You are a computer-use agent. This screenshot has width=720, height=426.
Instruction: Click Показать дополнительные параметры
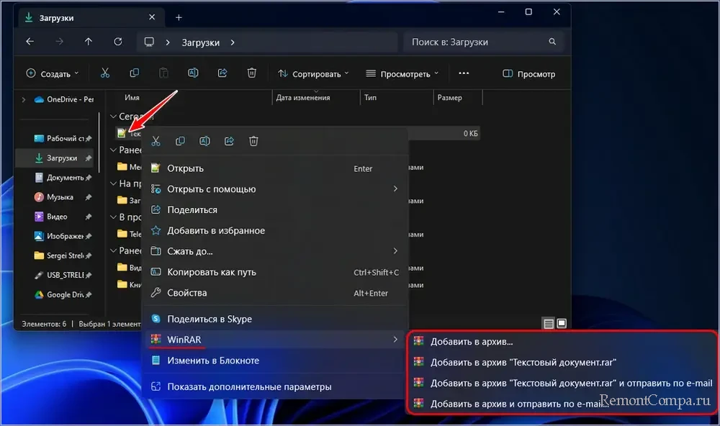(249, 387)
